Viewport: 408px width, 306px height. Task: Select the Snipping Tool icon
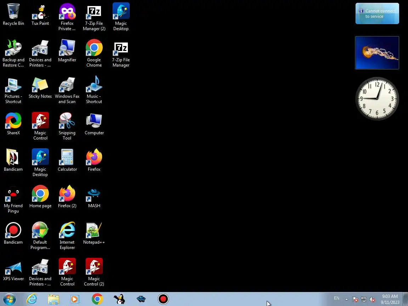67,126
